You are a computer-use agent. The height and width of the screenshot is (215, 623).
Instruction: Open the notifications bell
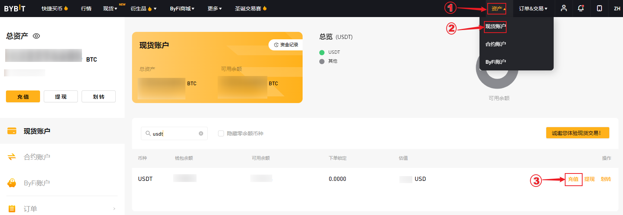tap(581, 8)
